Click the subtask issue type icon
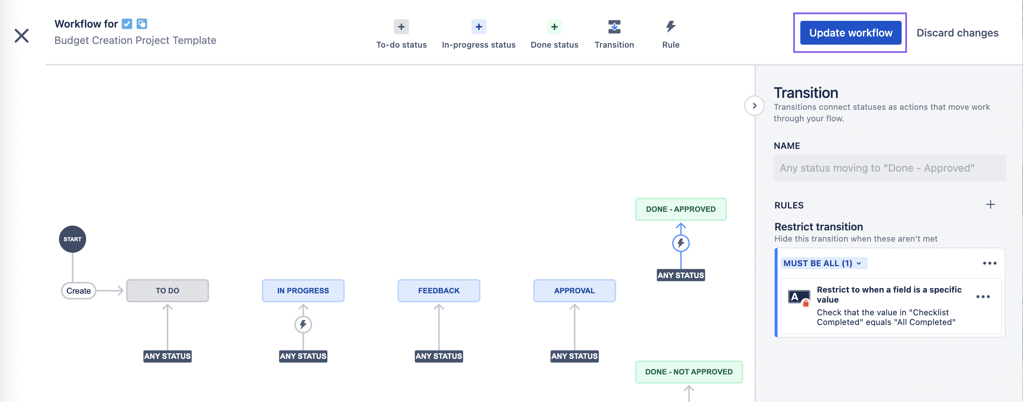The width and height of the screenshot is (1023, 402). 142,24
